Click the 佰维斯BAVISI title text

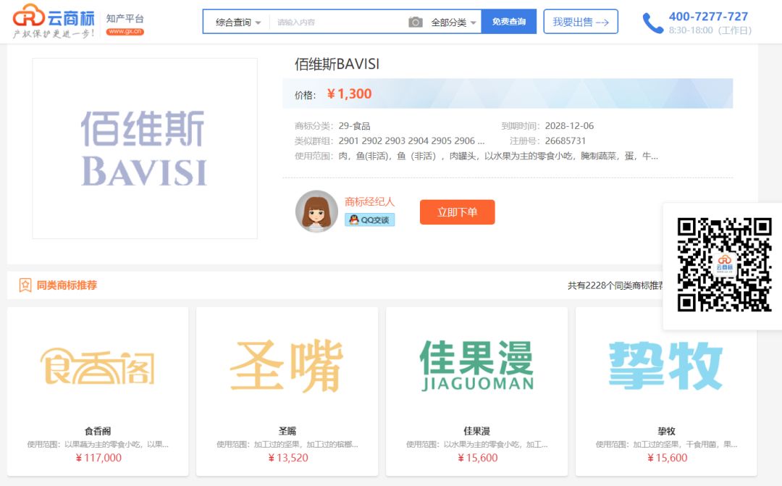(x=337, y=64)
